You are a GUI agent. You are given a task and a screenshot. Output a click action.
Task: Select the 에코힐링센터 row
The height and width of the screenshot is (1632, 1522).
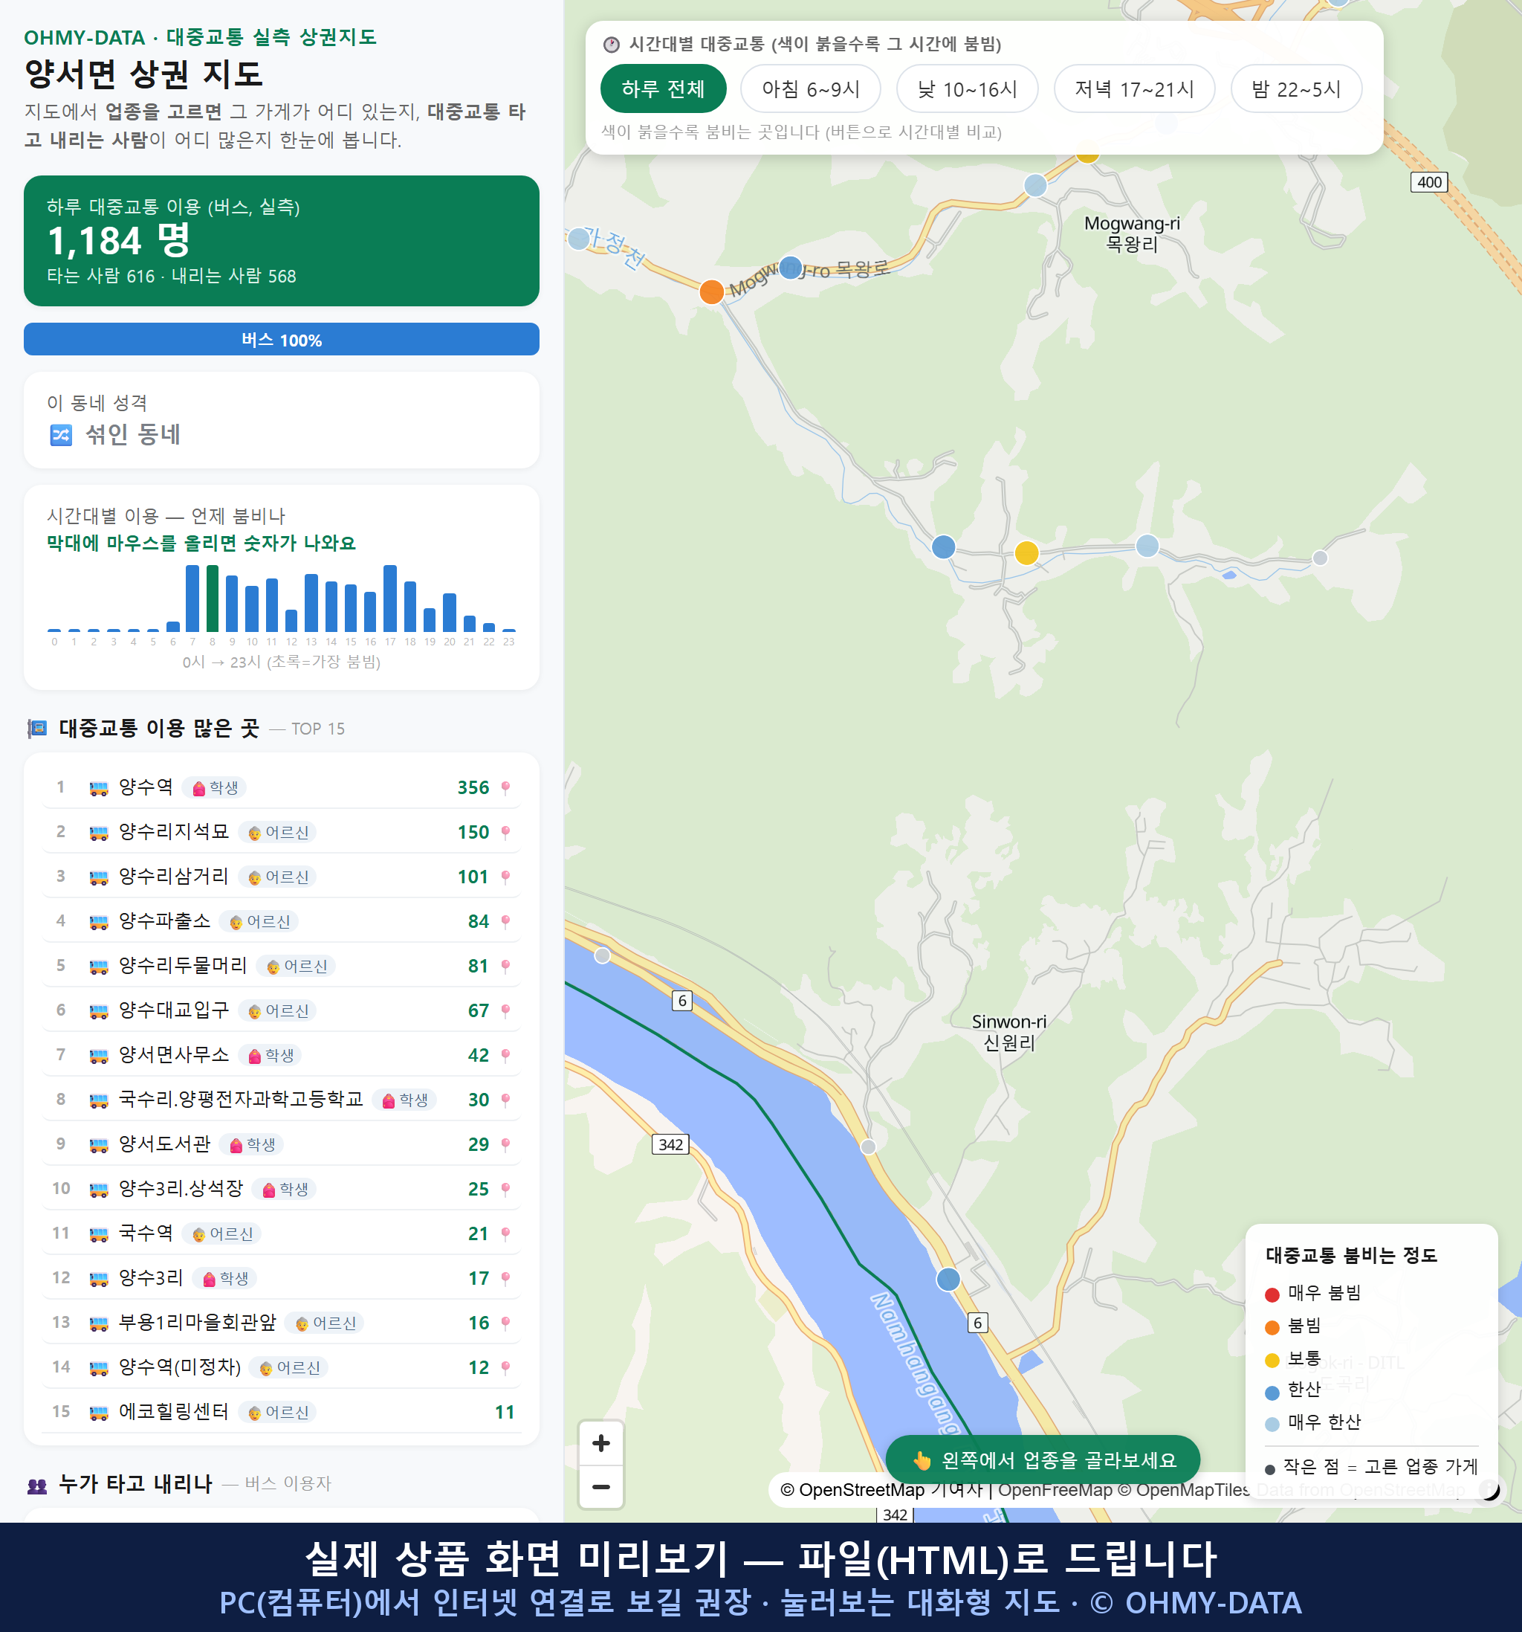pyautogui.click(x=282, y=1412)
